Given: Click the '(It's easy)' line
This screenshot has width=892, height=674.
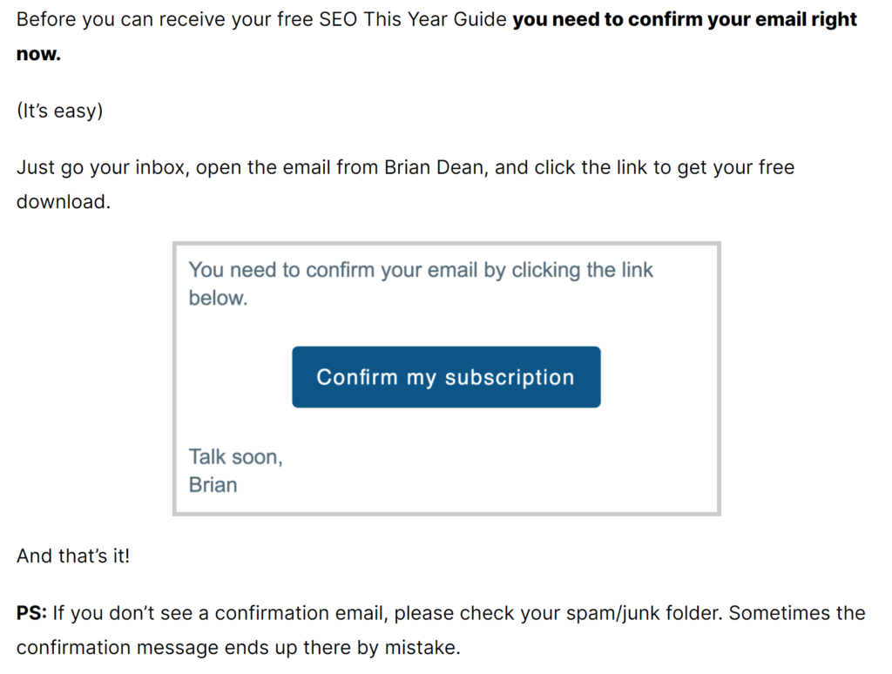Looking at the screenshot, I should pyautogui.click(x=60, y=111).
